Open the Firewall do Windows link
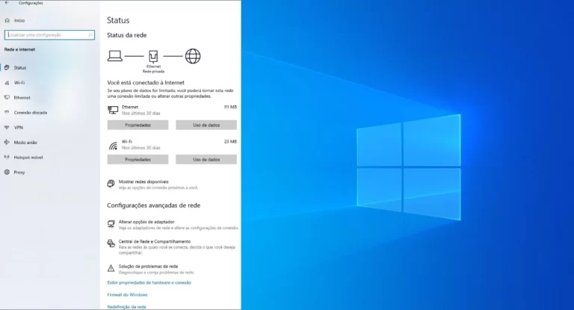 127,294
